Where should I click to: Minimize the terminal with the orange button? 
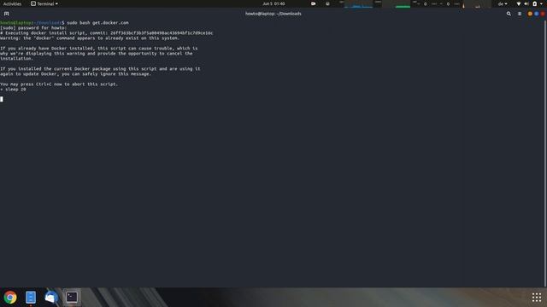[530, 14]
